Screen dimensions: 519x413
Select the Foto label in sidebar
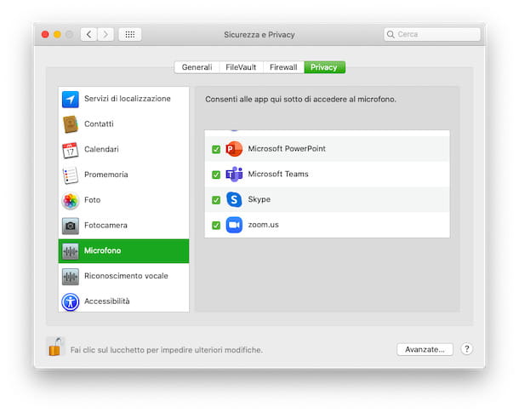click(93, 200)
